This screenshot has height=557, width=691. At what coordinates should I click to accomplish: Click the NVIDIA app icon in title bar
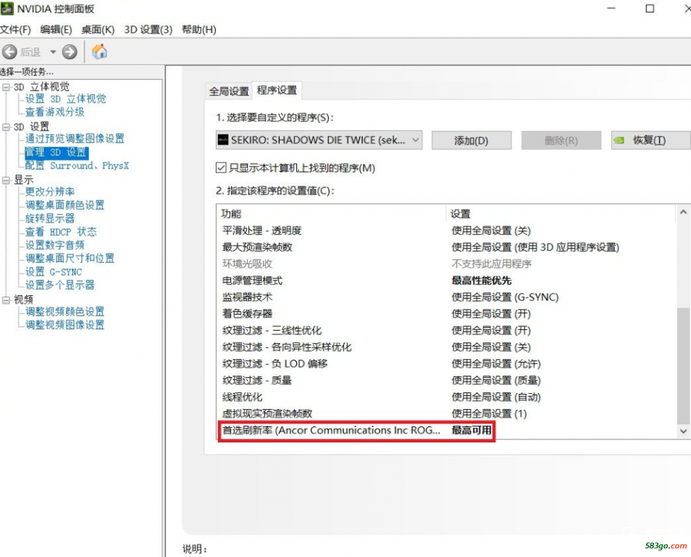[x=7, y=8]
